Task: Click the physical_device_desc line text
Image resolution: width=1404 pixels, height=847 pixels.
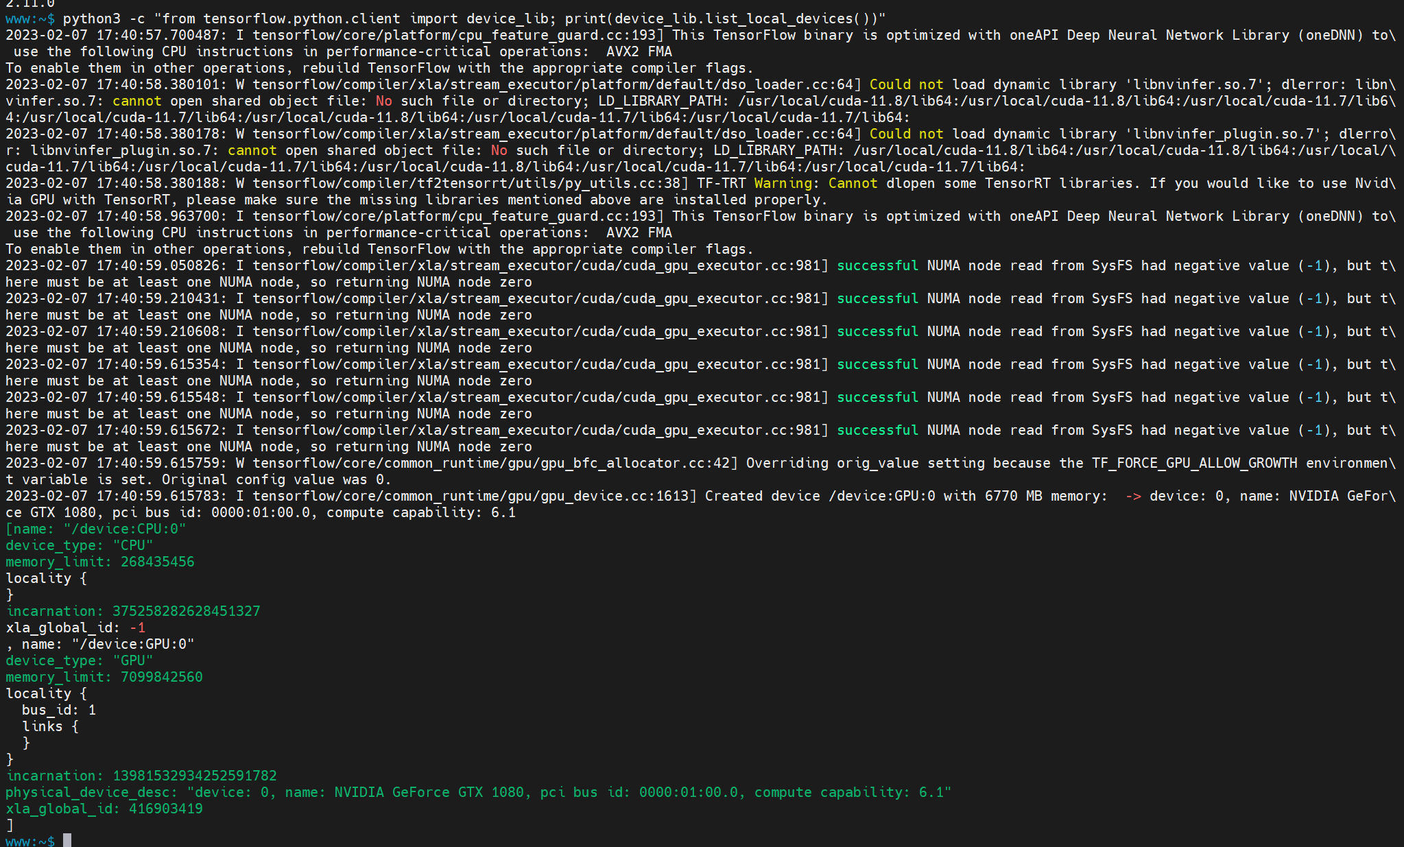Action: pos(479,792)
